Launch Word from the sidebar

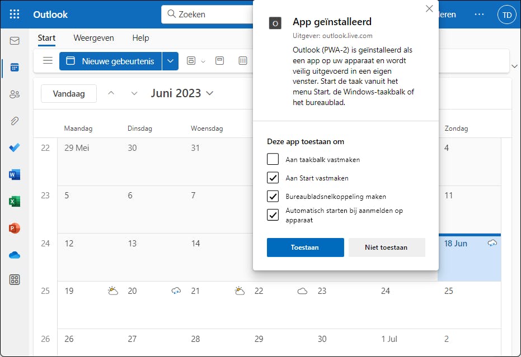click(x=15, y=175)
